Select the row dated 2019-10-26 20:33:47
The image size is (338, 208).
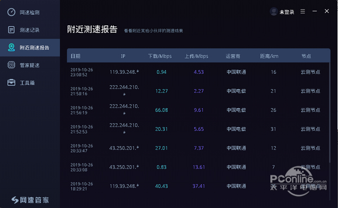(198, 148)
